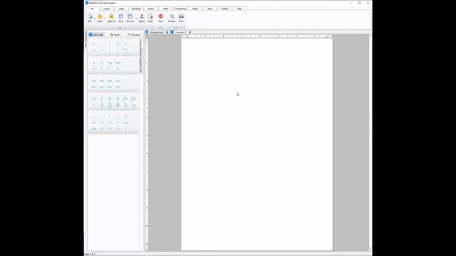Screen dimensions: 456x256
Task: Click the Print icon
Action: click(181, 17)
